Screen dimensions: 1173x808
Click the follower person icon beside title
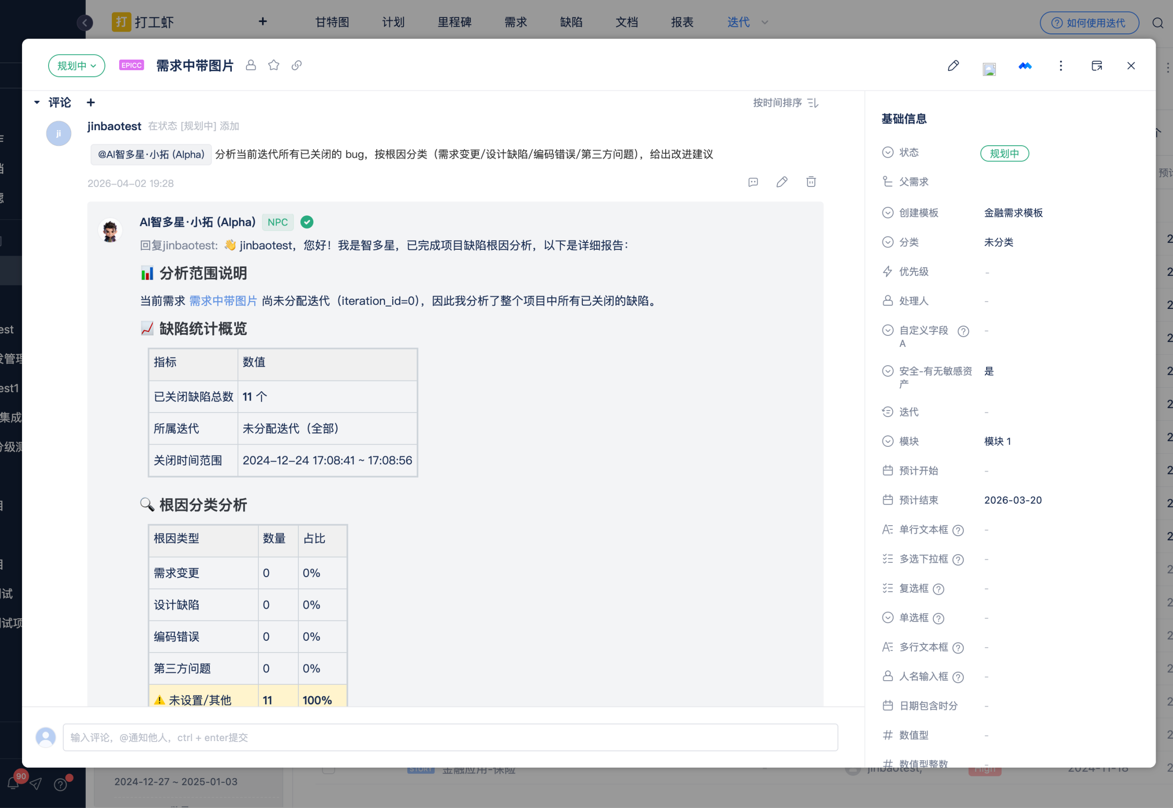coord(251,65)
